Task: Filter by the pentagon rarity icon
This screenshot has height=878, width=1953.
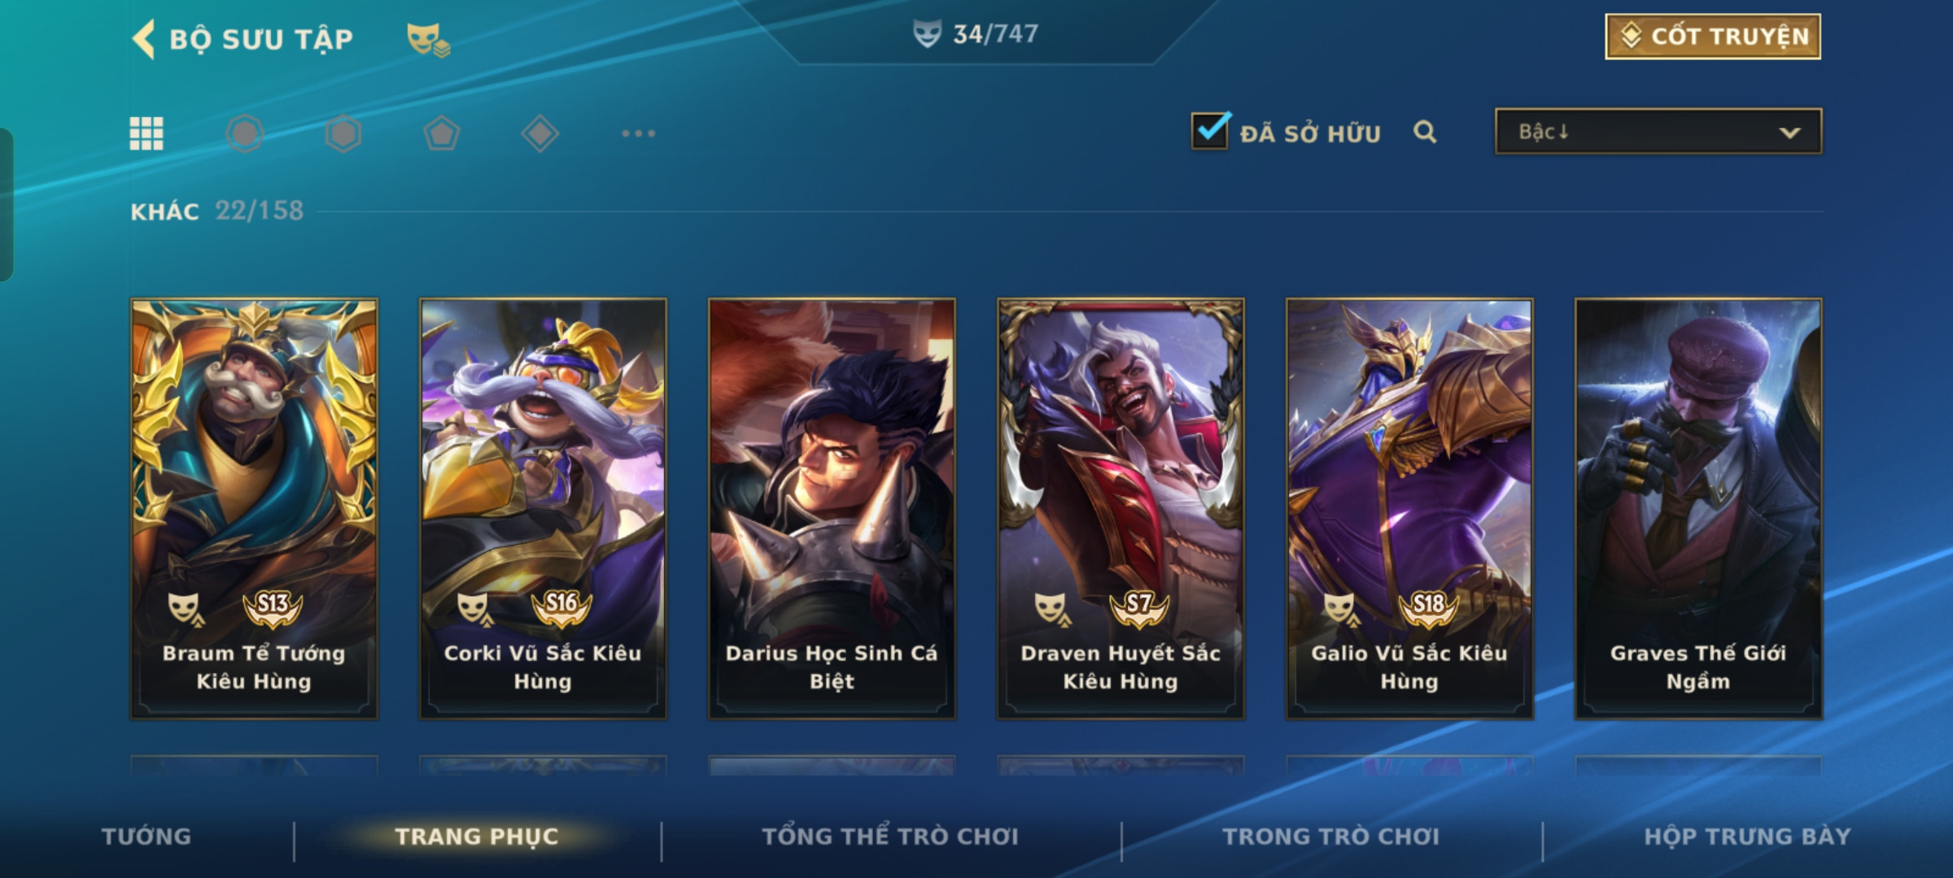Action: [442, 133]
